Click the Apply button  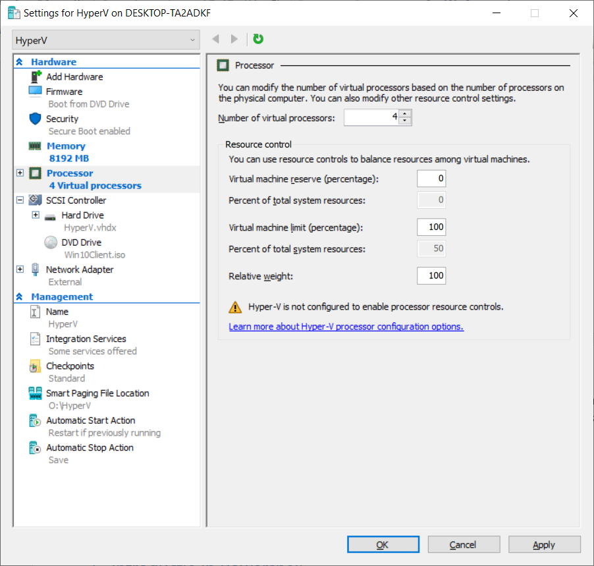coord(544,545)
